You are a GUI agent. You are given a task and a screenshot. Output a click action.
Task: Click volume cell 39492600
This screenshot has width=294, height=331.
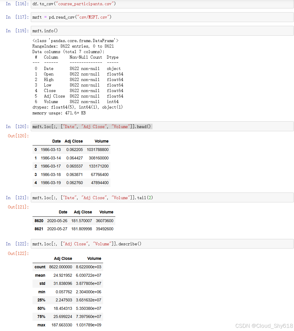[105, 229]
